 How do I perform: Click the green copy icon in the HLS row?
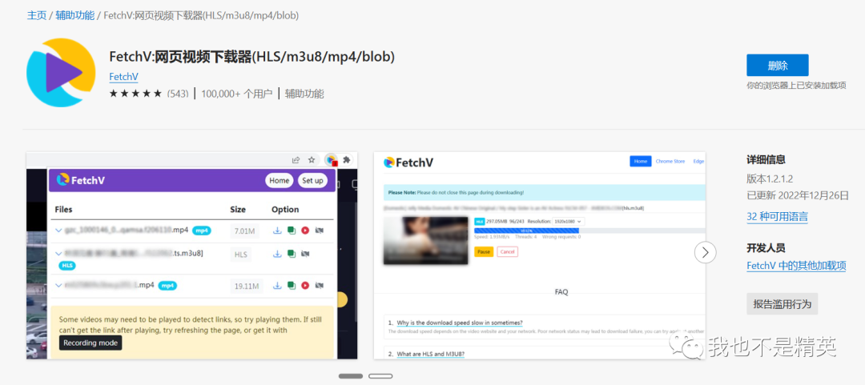point(292,255)
